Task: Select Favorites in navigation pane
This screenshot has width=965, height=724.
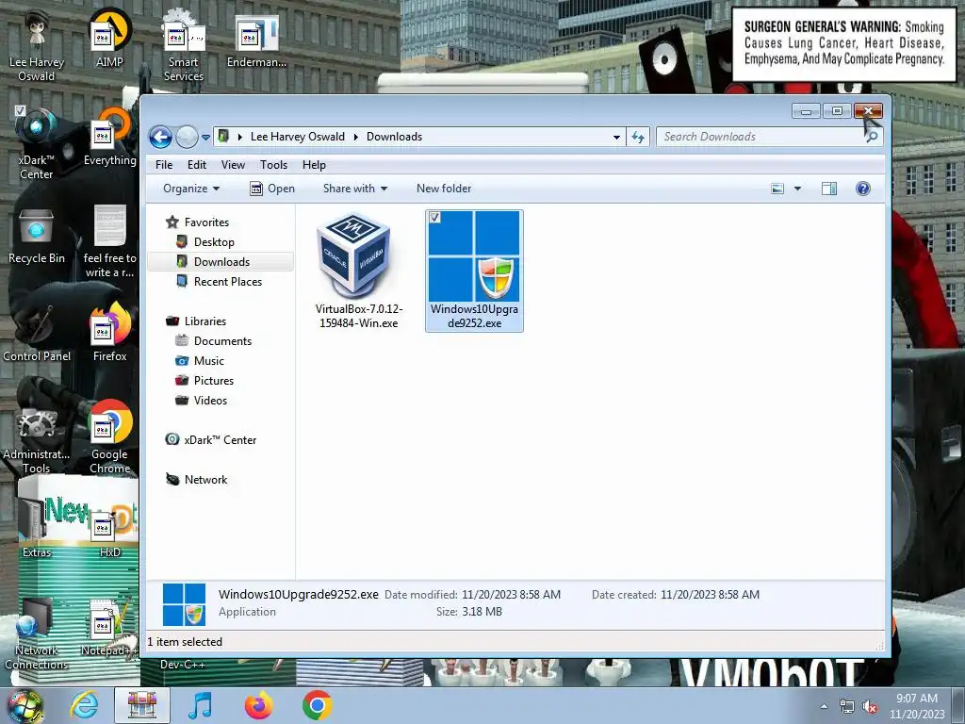Action: pyautogui.click(x=206, y=222)
